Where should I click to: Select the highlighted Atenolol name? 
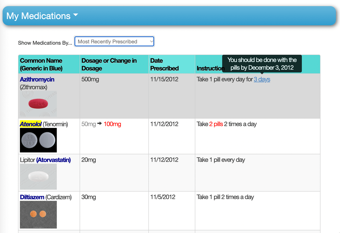click(31, 124)
